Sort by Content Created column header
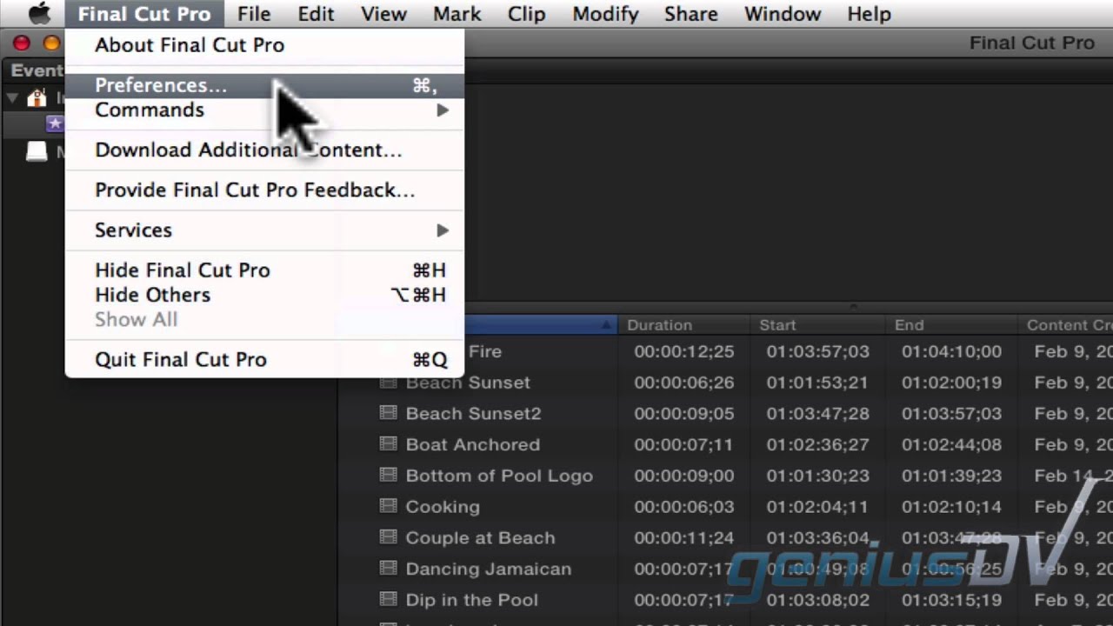 point(1066,324)
